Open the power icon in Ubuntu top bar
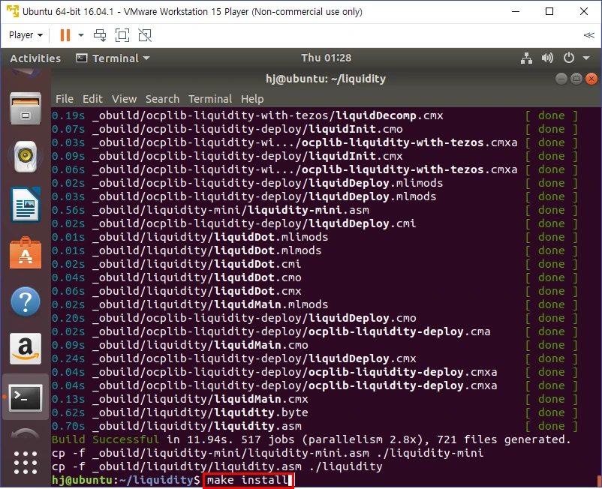This screenshot has height=489, width=602. click(569, 58)
